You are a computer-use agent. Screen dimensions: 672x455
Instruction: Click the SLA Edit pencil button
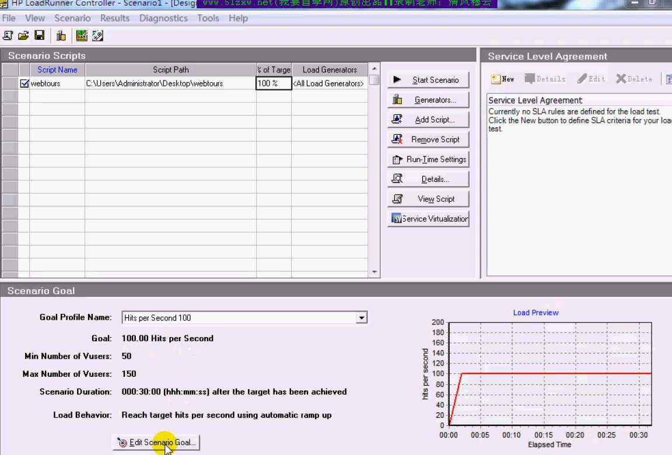[x=591, y=79]
